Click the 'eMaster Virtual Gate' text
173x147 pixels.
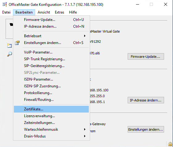pyautogui.click(x=105, y=31)
